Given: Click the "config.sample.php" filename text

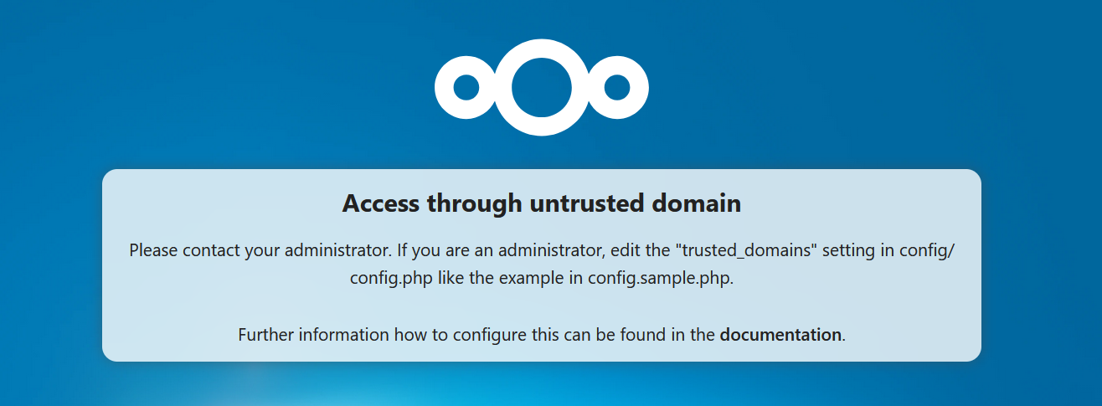Looking at the screenshot, I should pyautogui.click(x=660, y=279).
